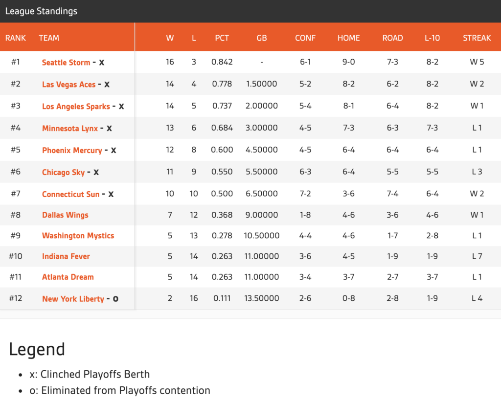This screenshot has width=501, height=403.
Task: Click the Dallas Wings team link
Action: (65, 215)
